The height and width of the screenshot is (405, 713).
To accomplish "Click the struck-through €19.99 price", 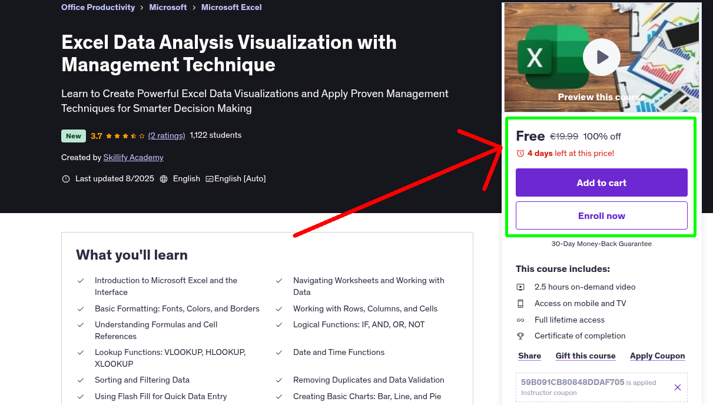I will [x=564, y=137].
